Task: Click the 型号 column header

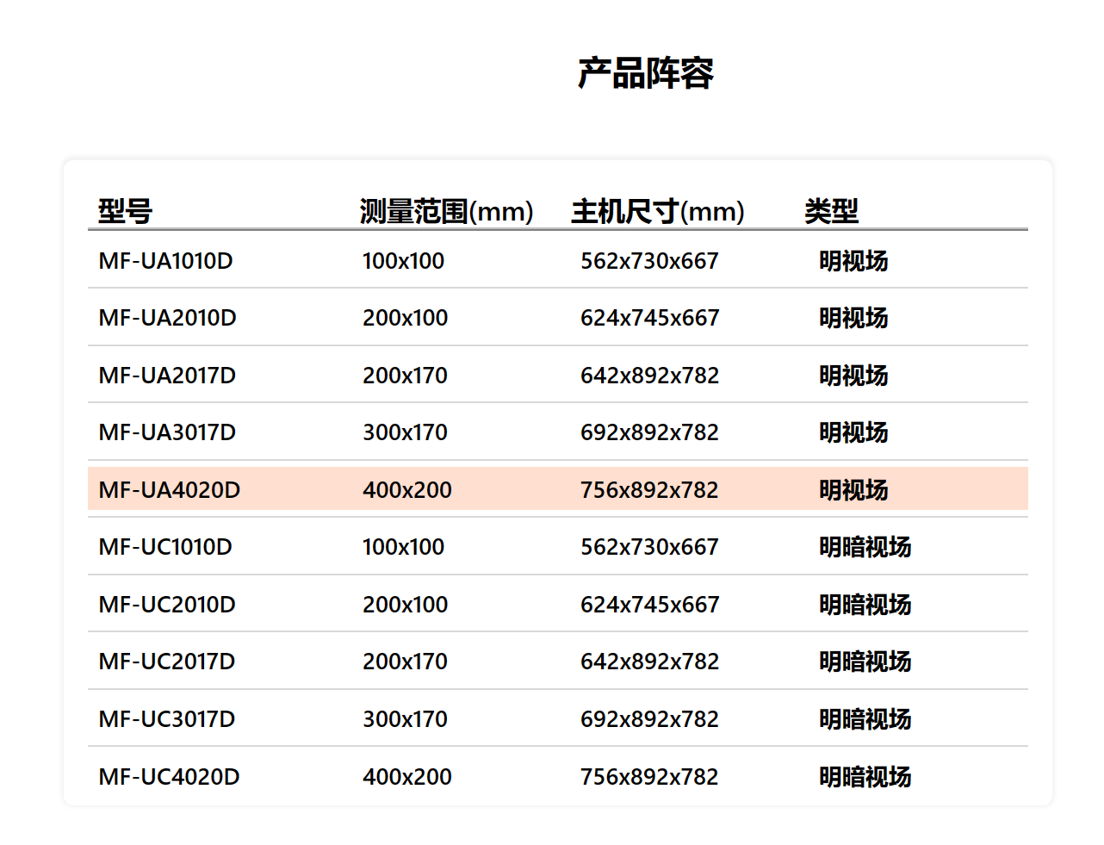Action: (125, 211)
